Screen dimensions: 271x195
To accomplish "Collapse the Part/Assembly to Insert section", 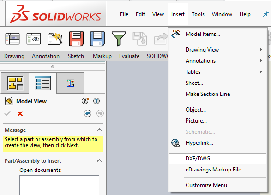I will click(x=99, y=161).
